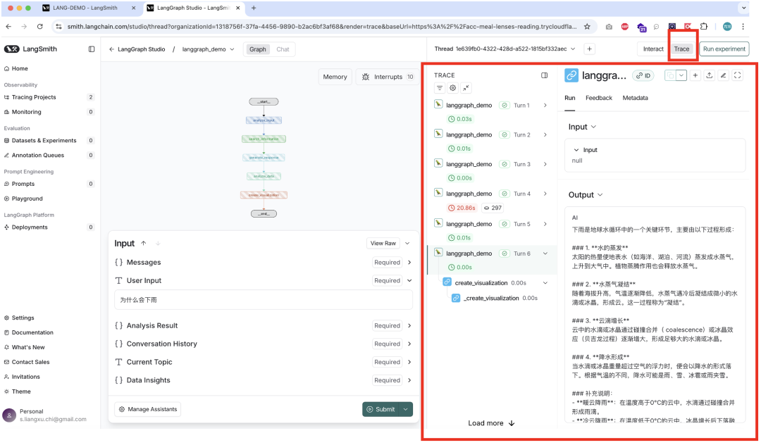Show Turn 4 views via the eye icon

pos(493,208)
